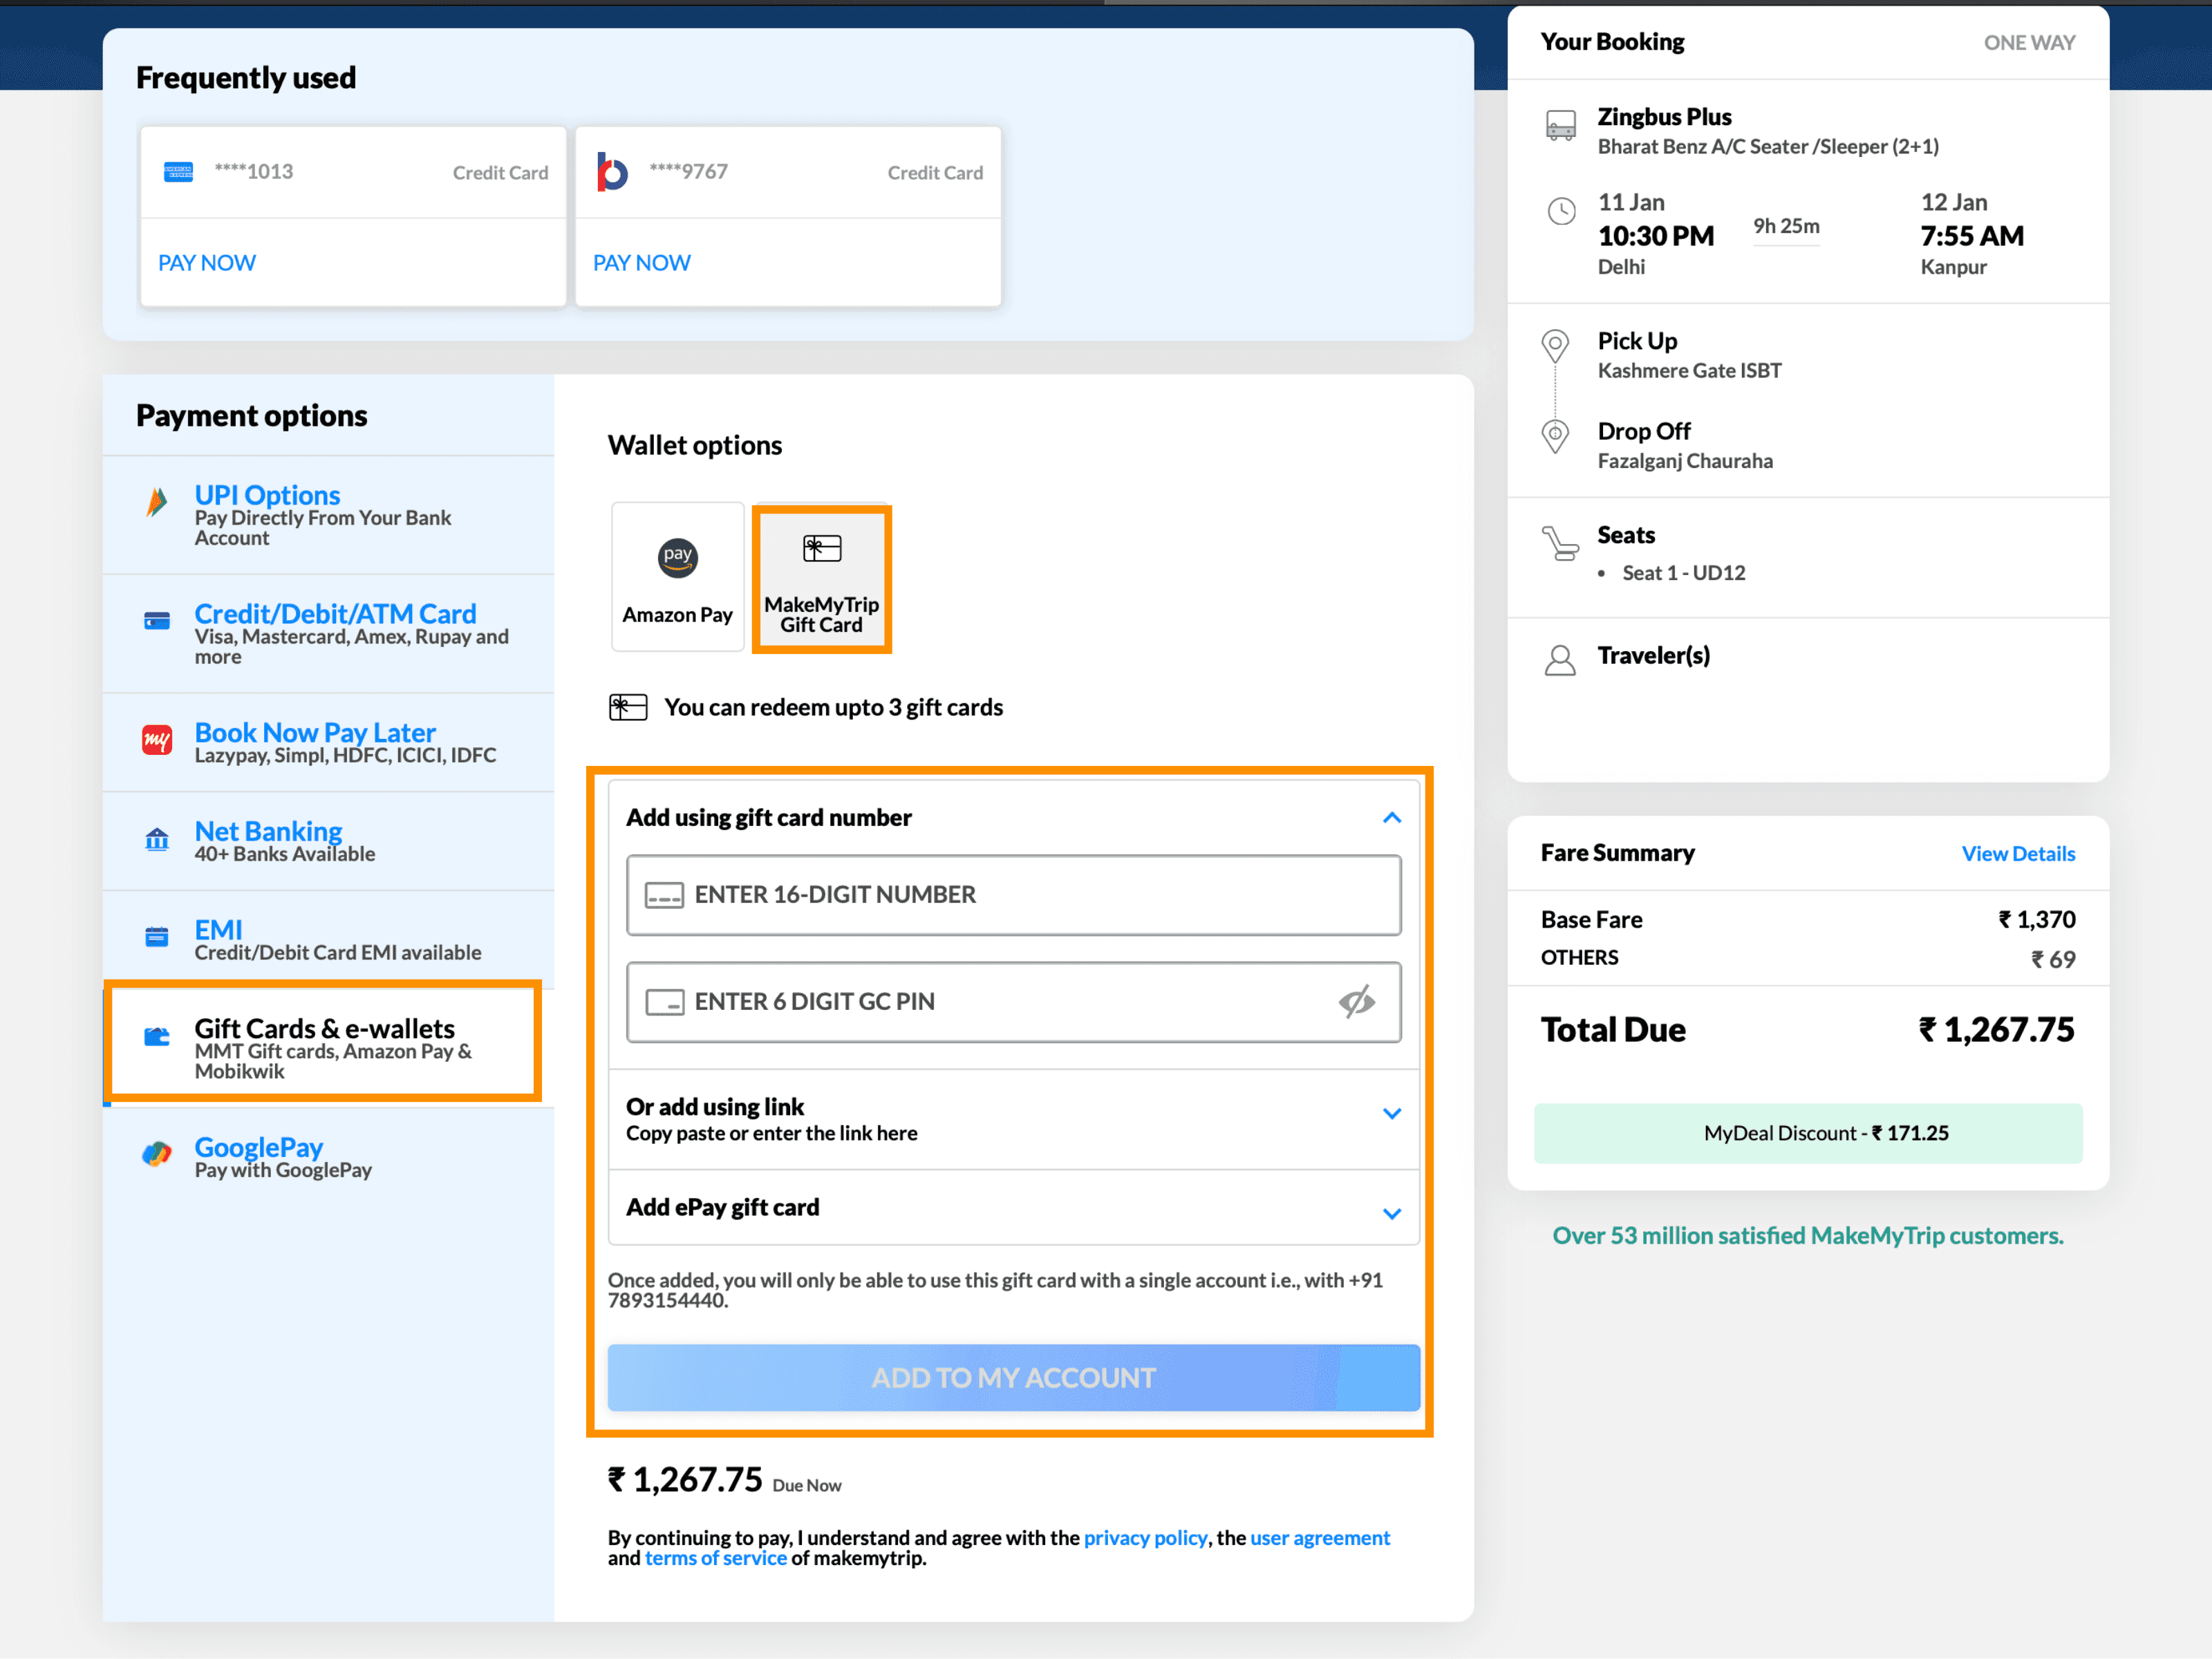Click the GooglePay logo icon
This screenshot has width=2212, height=1659.
pyautogui.click(x=157, y=1154)
